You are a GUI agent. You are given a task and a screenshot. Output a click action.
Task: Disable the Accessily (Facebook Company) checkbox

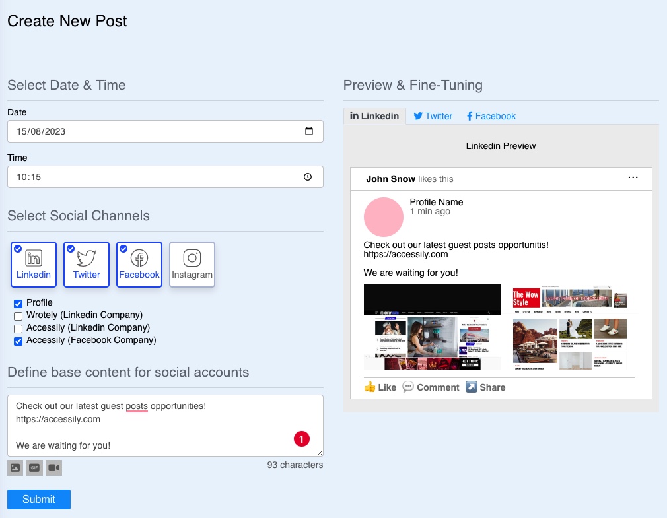[x=18, y=341]
